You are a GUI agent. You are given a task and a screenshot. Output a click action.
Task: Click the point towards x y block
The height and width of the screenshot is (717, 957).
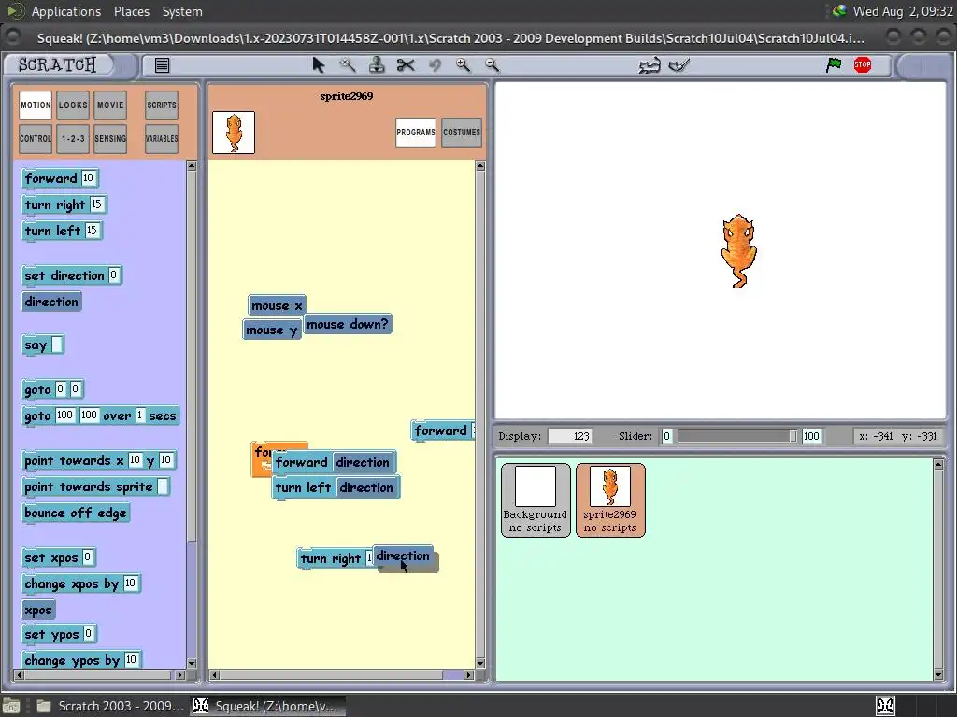pyautogui.click(x=99, y=460)
